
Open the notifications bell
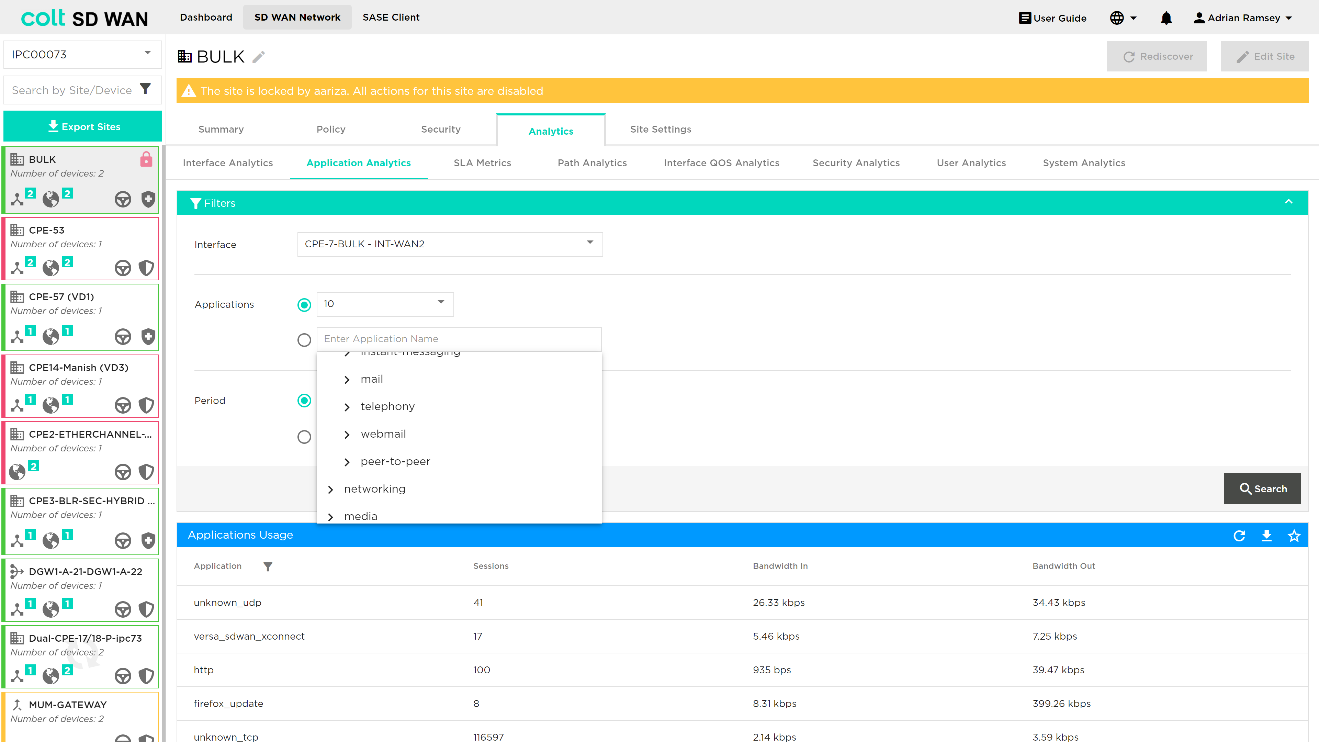pos(1166,18)
